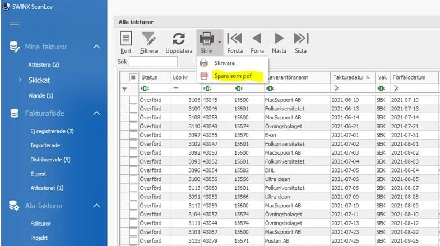Check the row with Löp Nr 3109
440x246 pixels.
click(x=133, y=109)
